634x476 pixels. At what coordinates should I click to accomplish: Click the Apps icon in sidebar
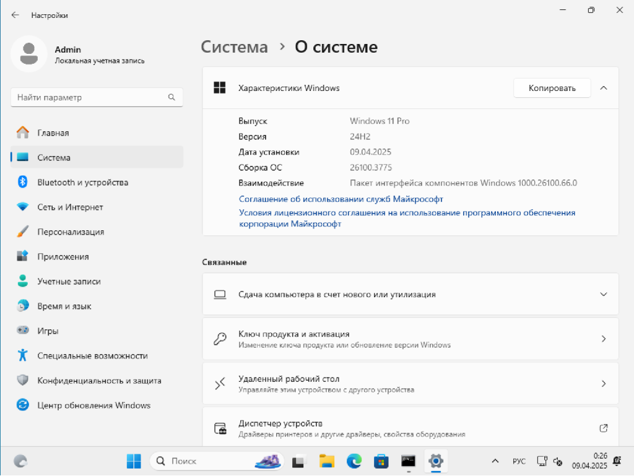pos(23,256)
